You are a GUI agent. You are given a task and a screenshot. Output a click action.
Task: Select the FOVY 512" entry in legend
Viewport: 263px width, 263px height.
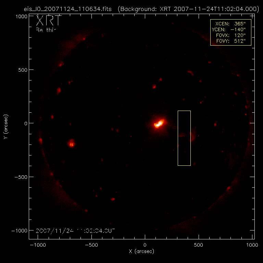[x=231, y=41]
